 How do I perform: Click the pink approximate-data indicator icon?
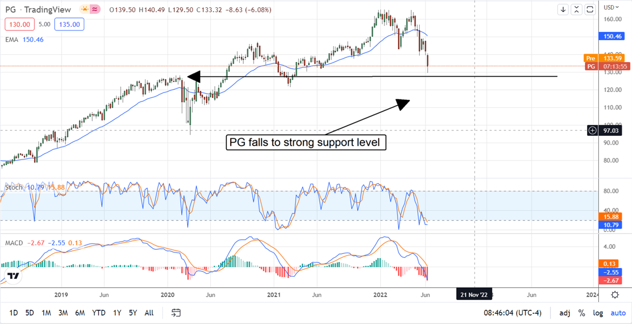[96, 9]
